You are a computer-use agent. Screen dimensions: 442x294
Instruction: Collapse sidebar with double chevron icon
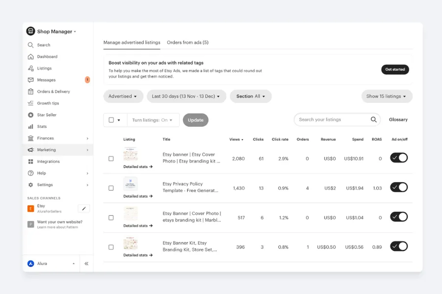coord(86,264)
